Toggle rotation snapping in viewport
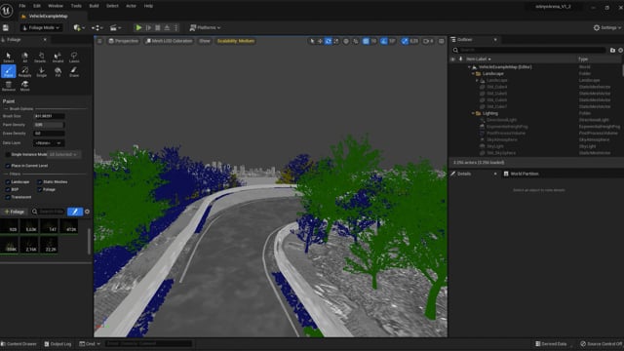624x351 pixels. pos(383,41)
